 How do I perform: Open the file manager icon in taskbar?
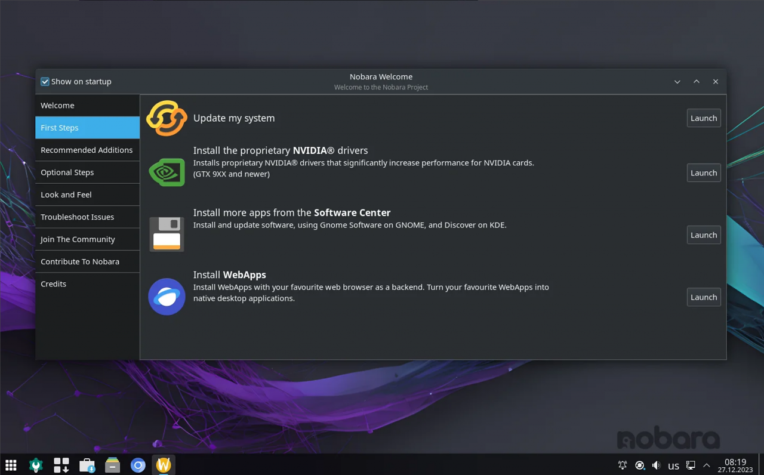coord(112,465)
